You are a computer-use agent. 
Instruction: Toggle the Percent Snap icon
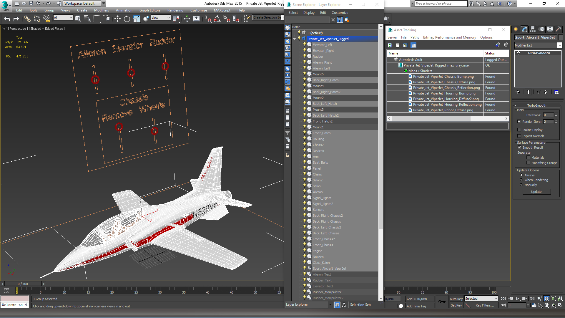click(226, 19)
